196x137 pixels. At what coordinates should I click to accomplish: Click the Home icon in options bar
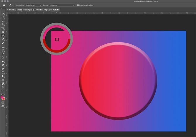point(4,5)
